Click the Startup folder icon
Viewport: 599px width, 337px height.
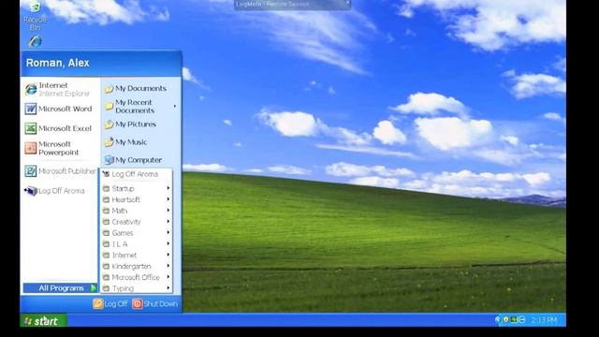pyautogui.click(x=106, y=189)
